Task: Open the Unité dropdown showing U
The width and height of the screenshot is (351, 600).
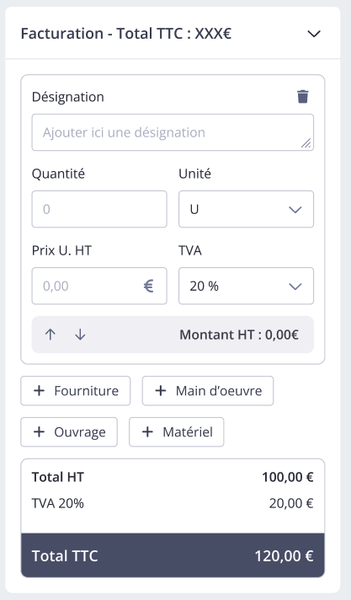Action: (x=247, y=209)
